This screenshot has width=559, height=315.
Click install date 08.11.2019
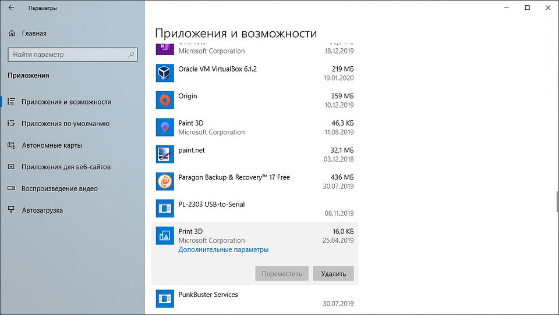(339, 213)
